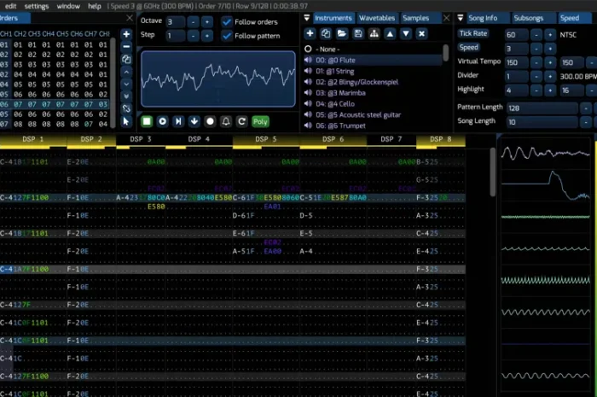
Task: Save the instrument with the floppy icon
Action: (x=358, y=33)
